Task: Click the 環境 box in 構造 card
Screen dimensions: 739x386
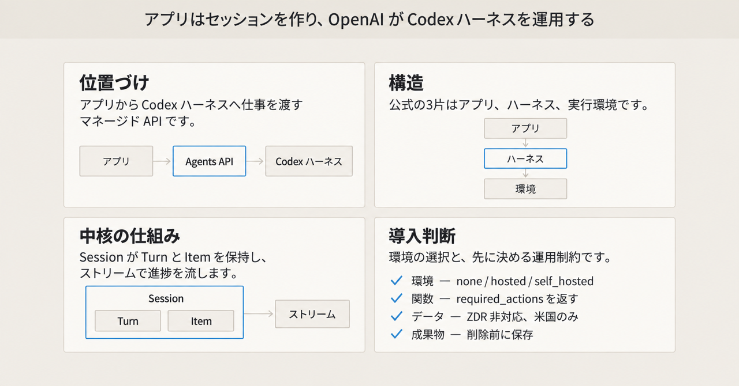Action: [x=525, y=189]
